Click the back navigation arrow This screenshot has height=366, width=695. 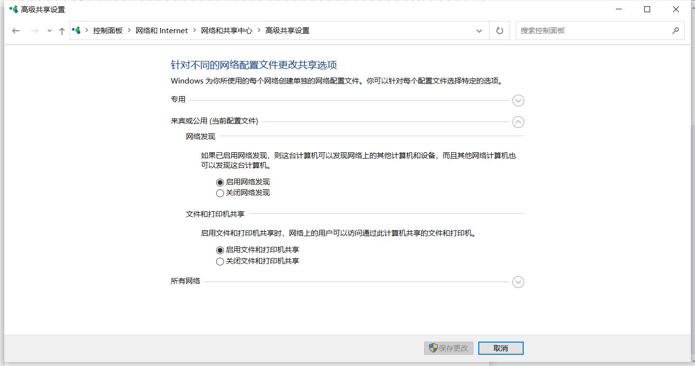[x=16, y=30]
